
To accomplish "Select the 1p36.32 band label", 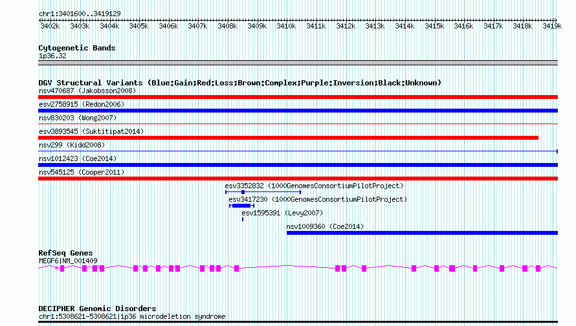I will (52, 56).
